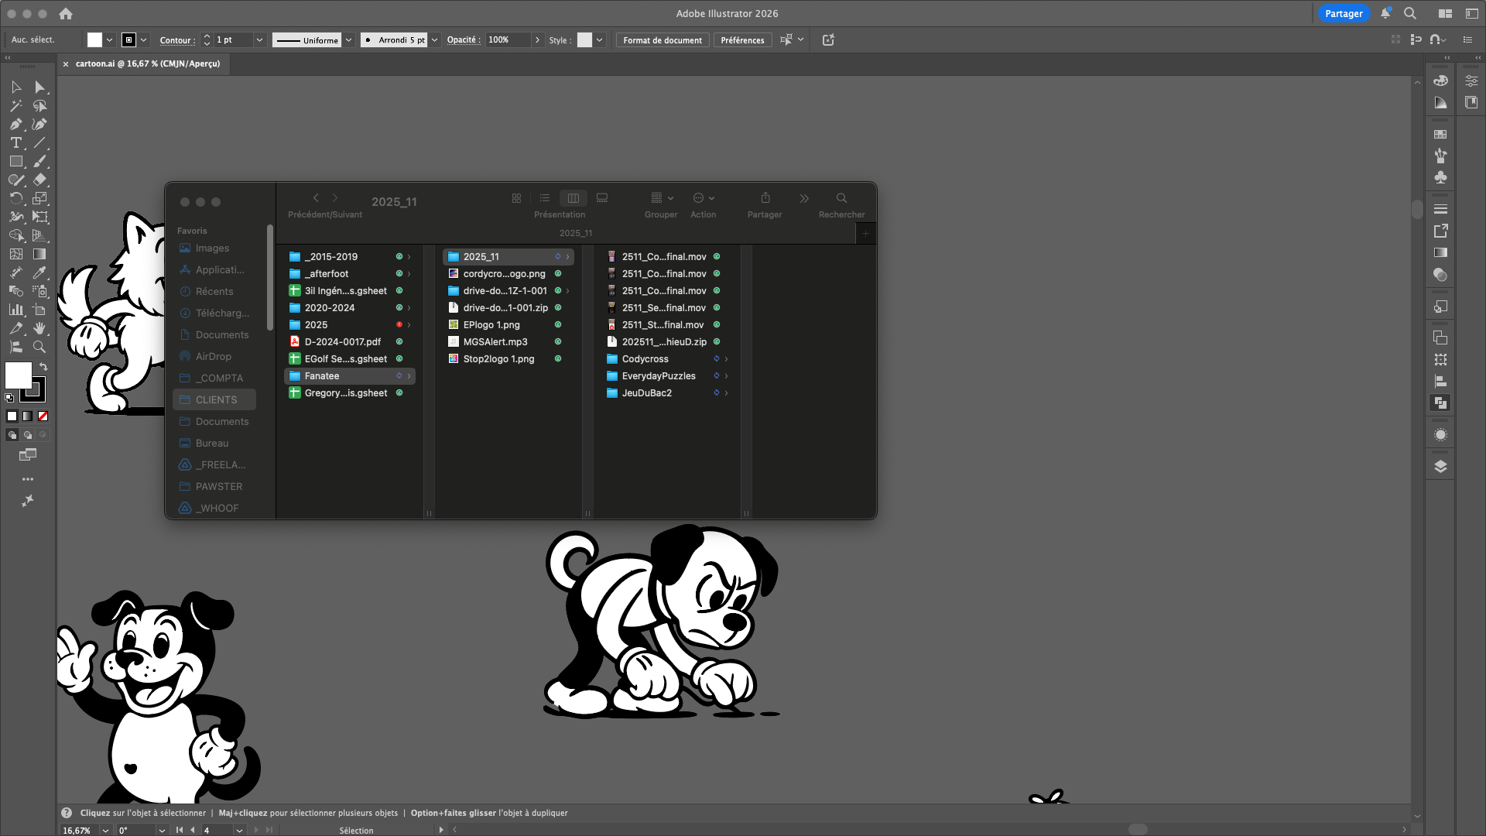
Task: Switch Finder to column view
Action: [x=573, y=198]
